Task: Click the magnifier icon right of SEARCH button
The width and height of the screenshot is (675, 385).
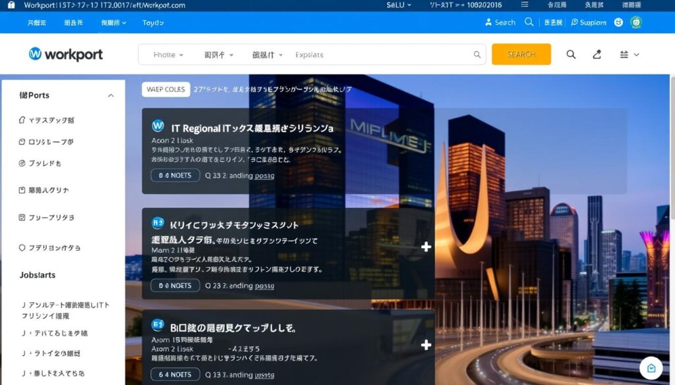Action: (571, 54)
